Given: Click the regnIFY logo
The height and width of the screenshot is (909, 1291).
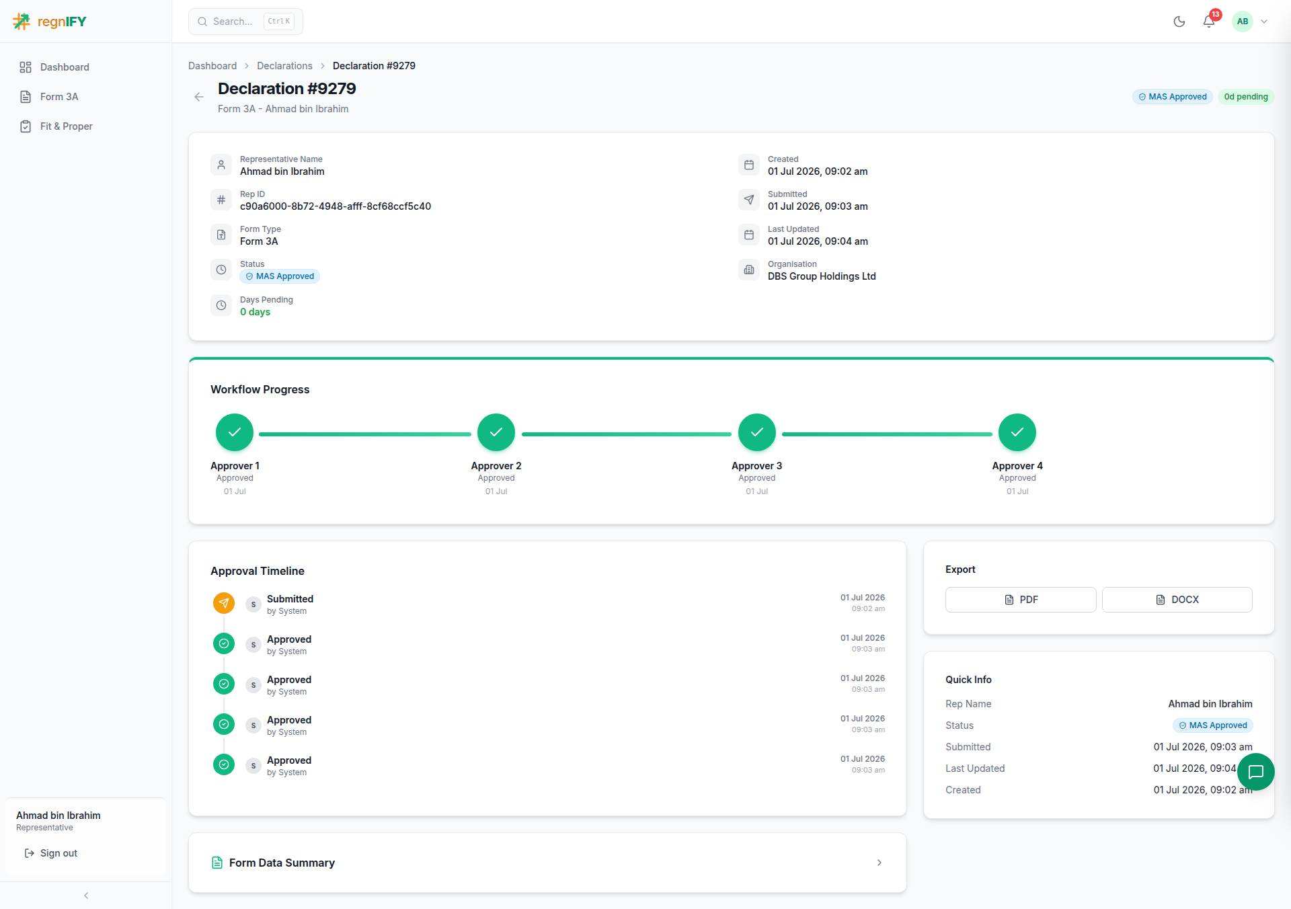Looking at the screenshot, I should 50,22.
